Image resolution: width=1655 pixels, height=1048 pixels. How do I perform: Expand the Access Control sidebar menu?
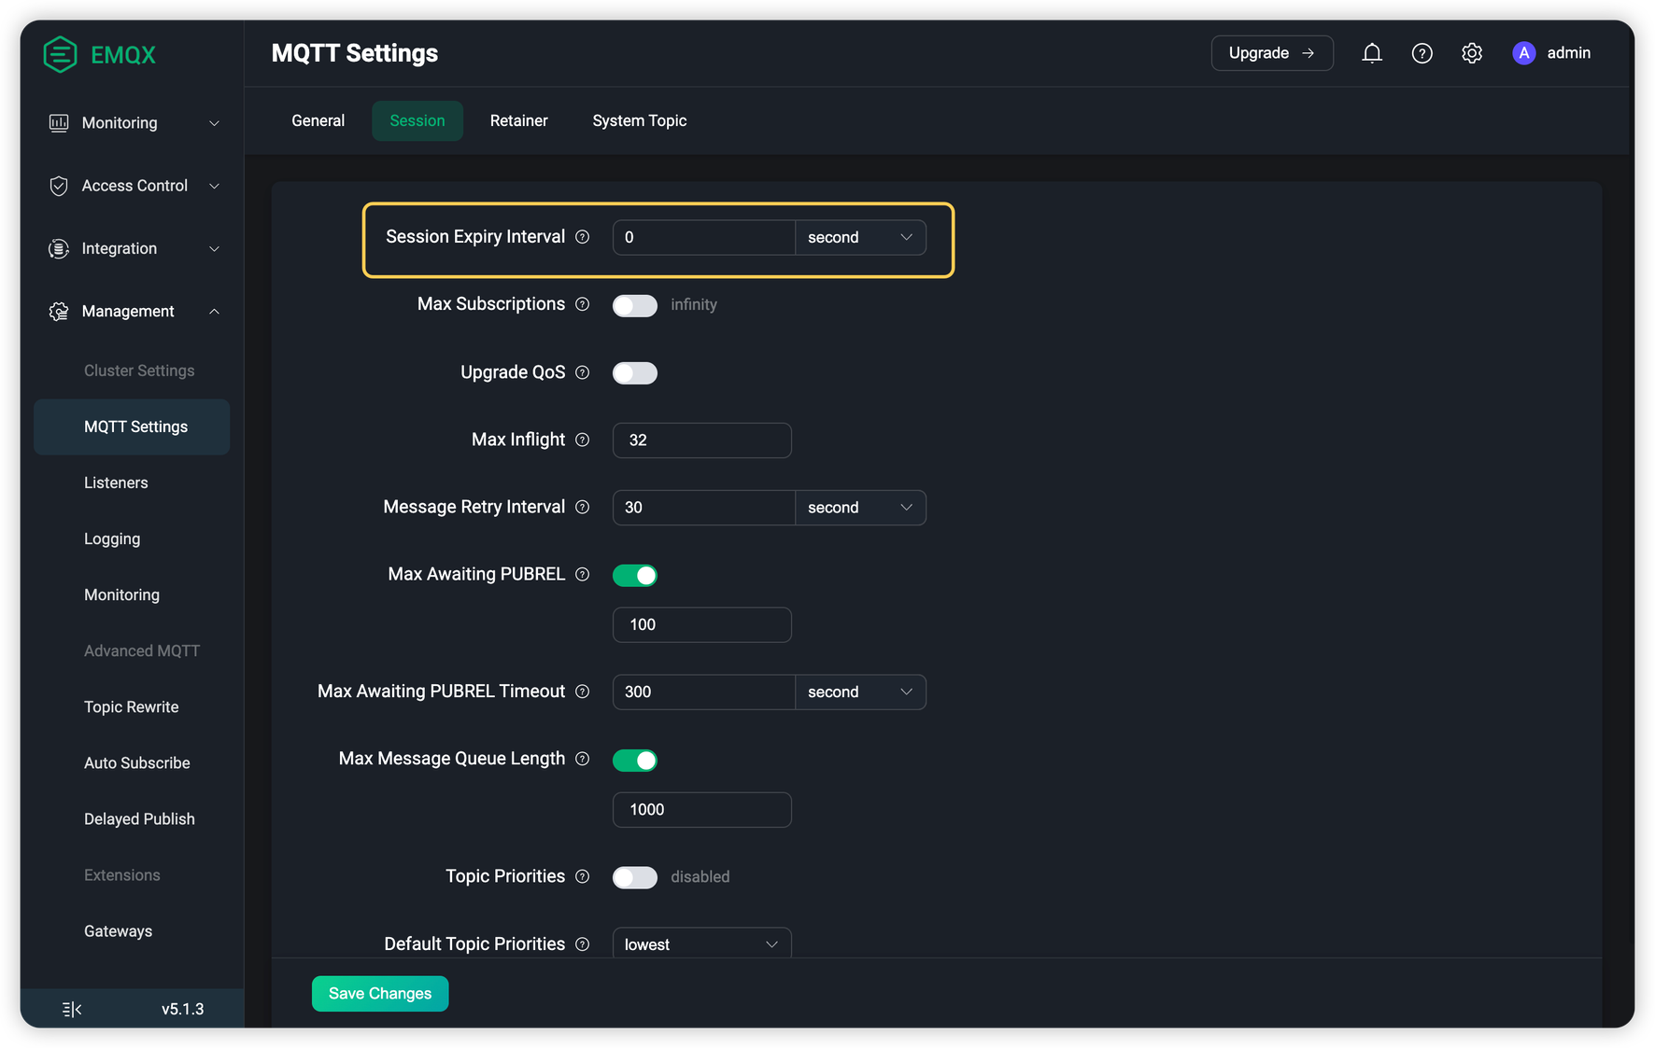132,186
